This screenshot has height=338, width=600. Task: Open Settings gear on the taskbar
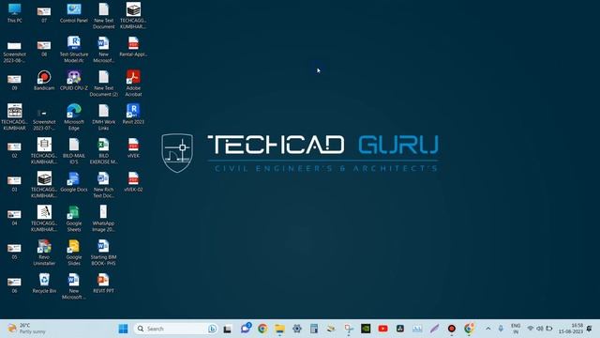coord(297,329)
